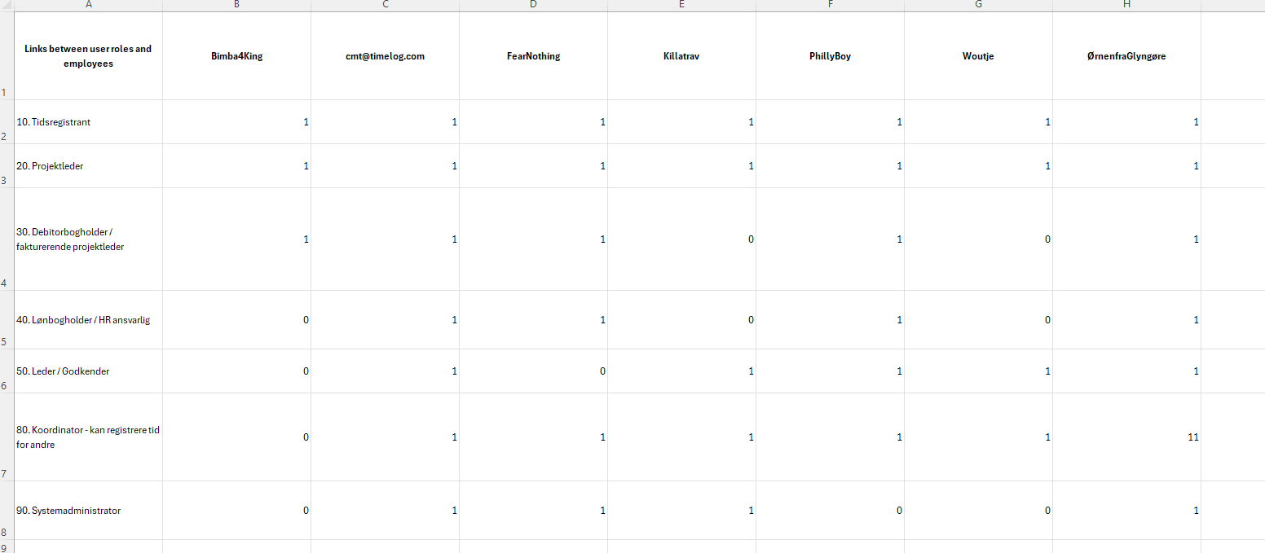Click the "50. Leder / Godkender" cell
Viewport: 1265px width, 553px height.
88,371
